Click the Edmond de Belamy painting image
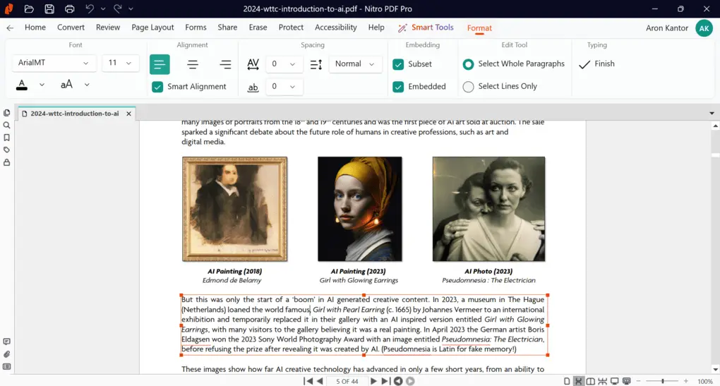720x386 pixels. point(234,210)
